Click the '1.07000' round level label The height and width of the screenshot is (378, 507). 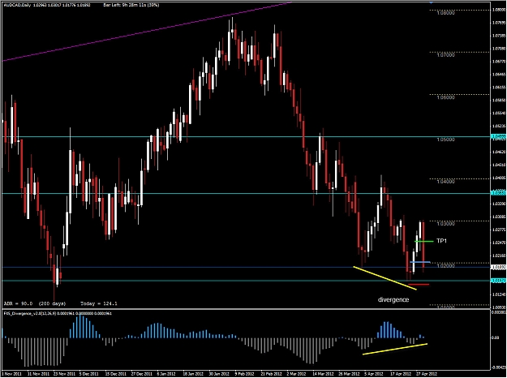[x=445, y=55]
